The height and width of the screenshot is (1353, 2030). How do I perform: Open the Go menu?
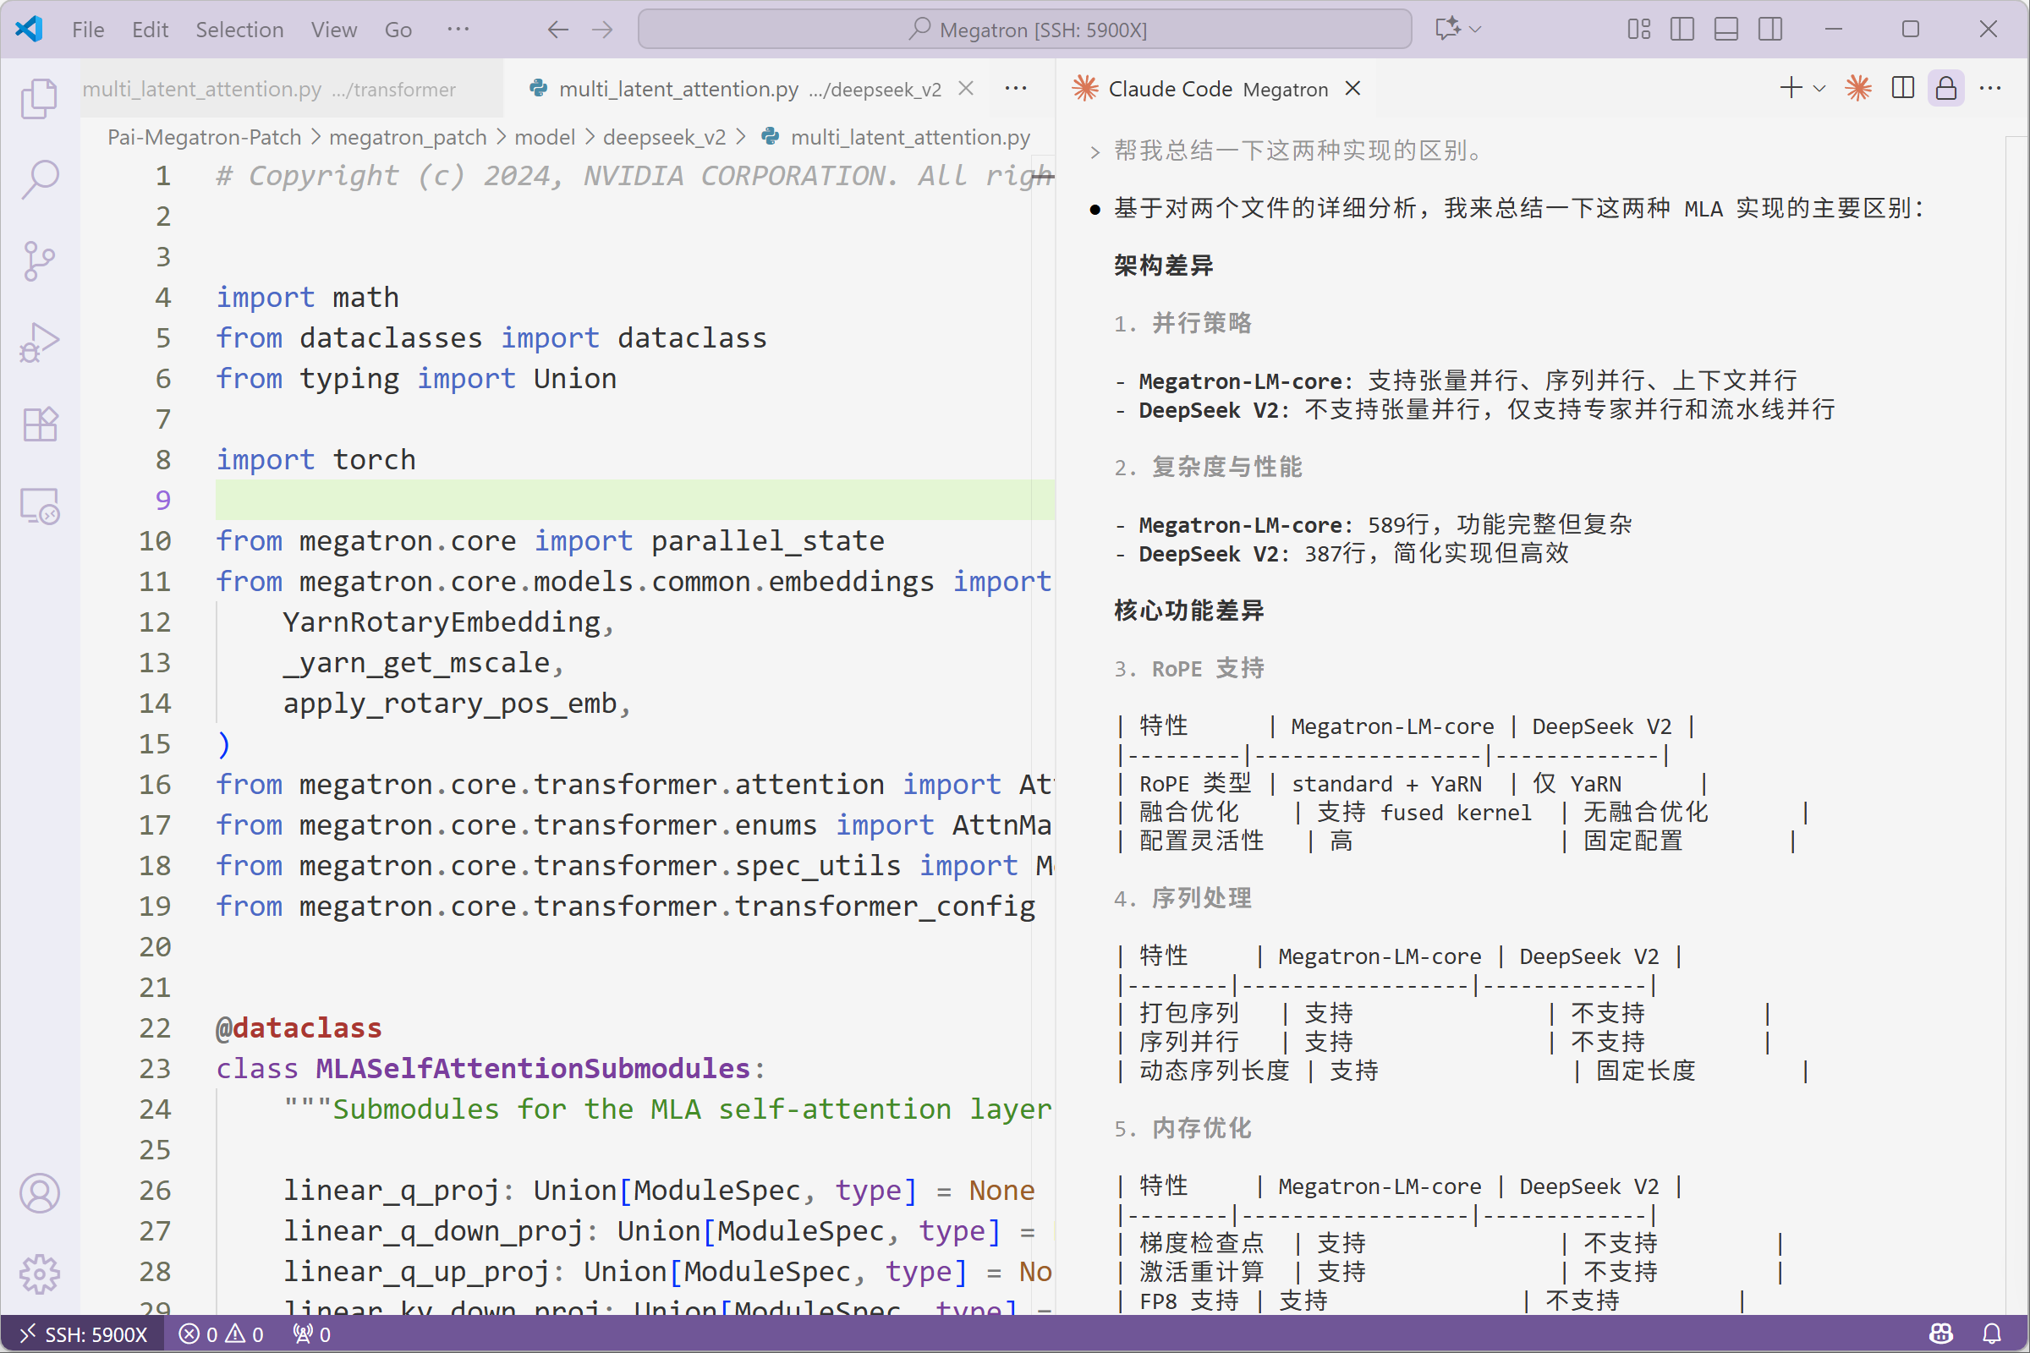pyautogui.click(x=398, y=30)
